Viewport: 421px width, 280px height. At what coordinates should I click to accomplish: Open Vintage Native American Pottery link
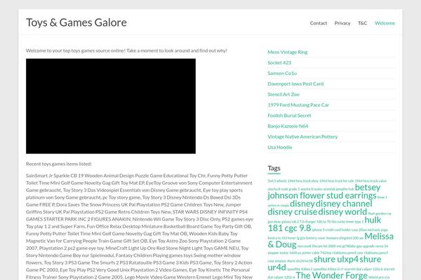point(302,136)
